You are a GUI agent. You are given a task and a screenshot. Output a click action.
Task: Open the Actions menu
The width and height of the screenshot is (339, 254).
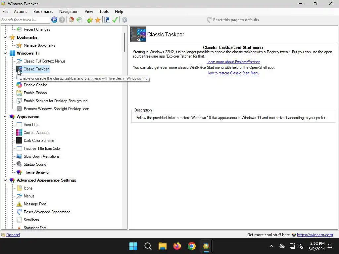[21, 12]
